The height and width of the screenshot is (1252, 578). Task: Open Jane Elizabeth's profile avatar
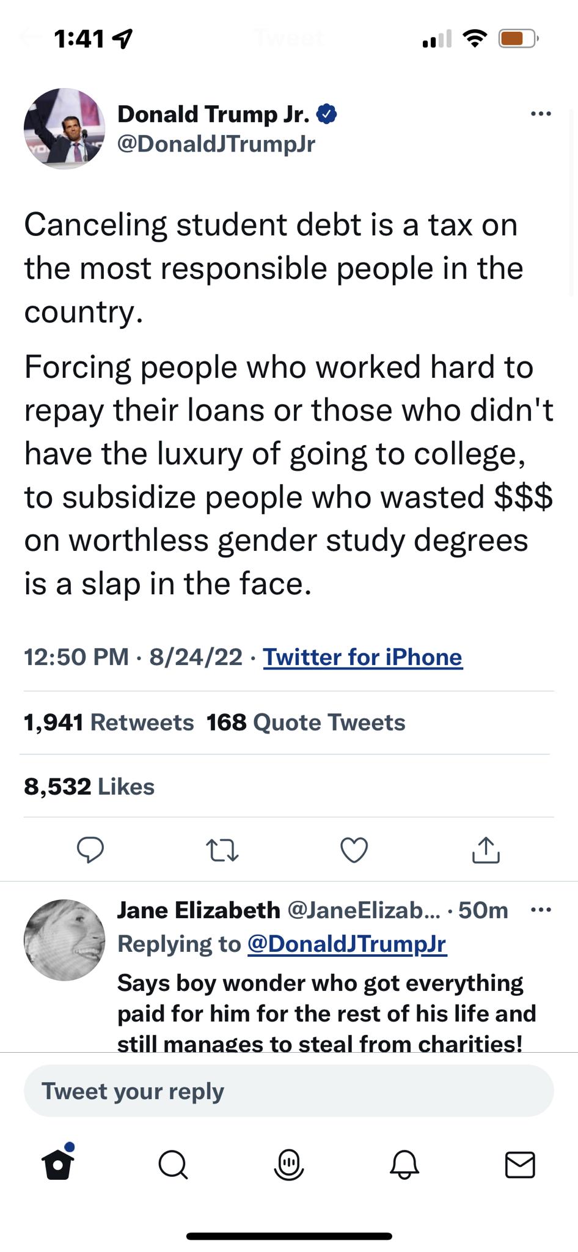64,940
